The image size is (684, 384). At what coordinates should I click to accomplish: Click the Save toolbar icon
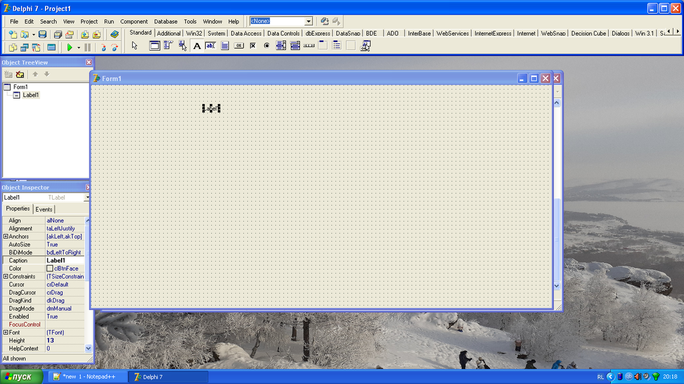coord(42,35)
